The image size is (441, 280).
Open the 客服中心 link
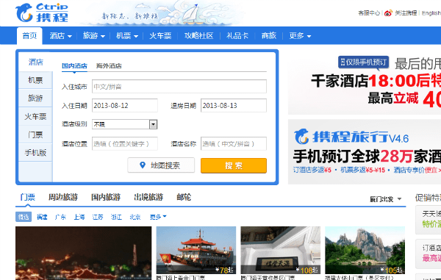[369, 13]
